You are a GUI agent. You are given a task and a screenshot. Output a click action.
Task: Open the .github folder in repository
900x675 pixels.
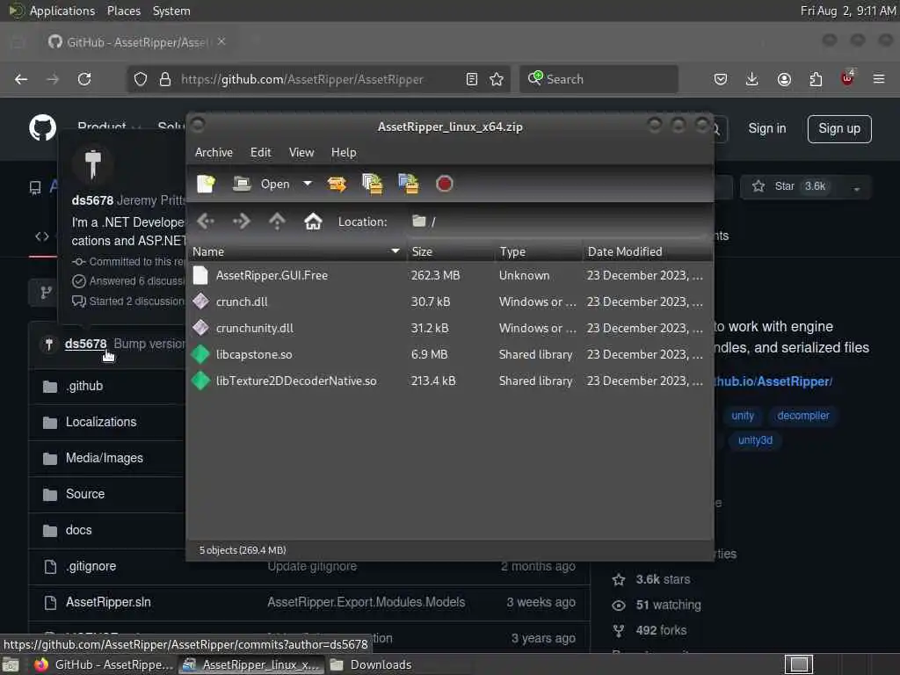[83, 387]
